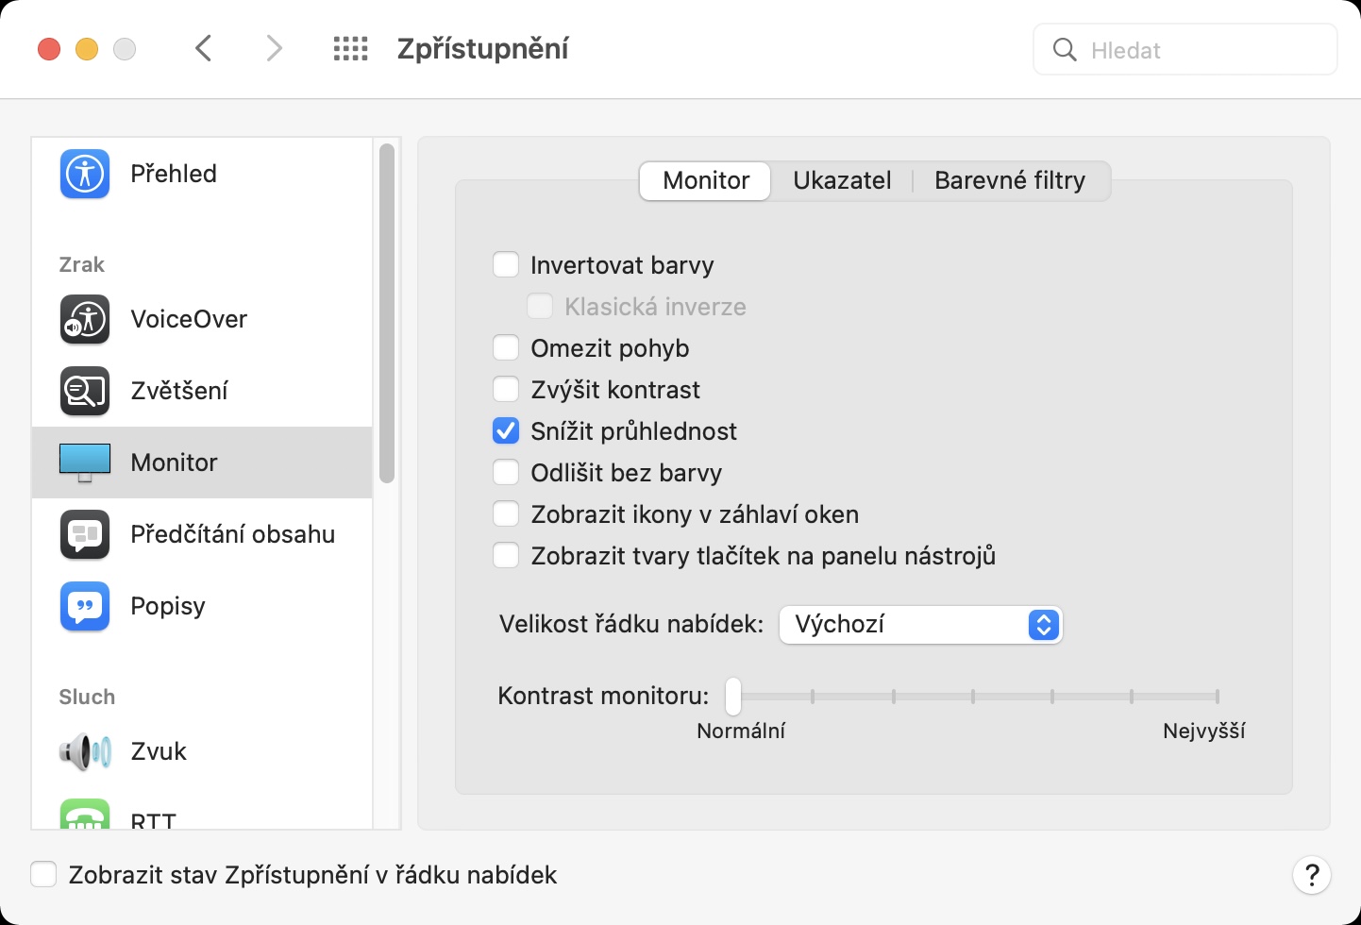
Task: Click the help question mark button
Action: point(1311,875)
